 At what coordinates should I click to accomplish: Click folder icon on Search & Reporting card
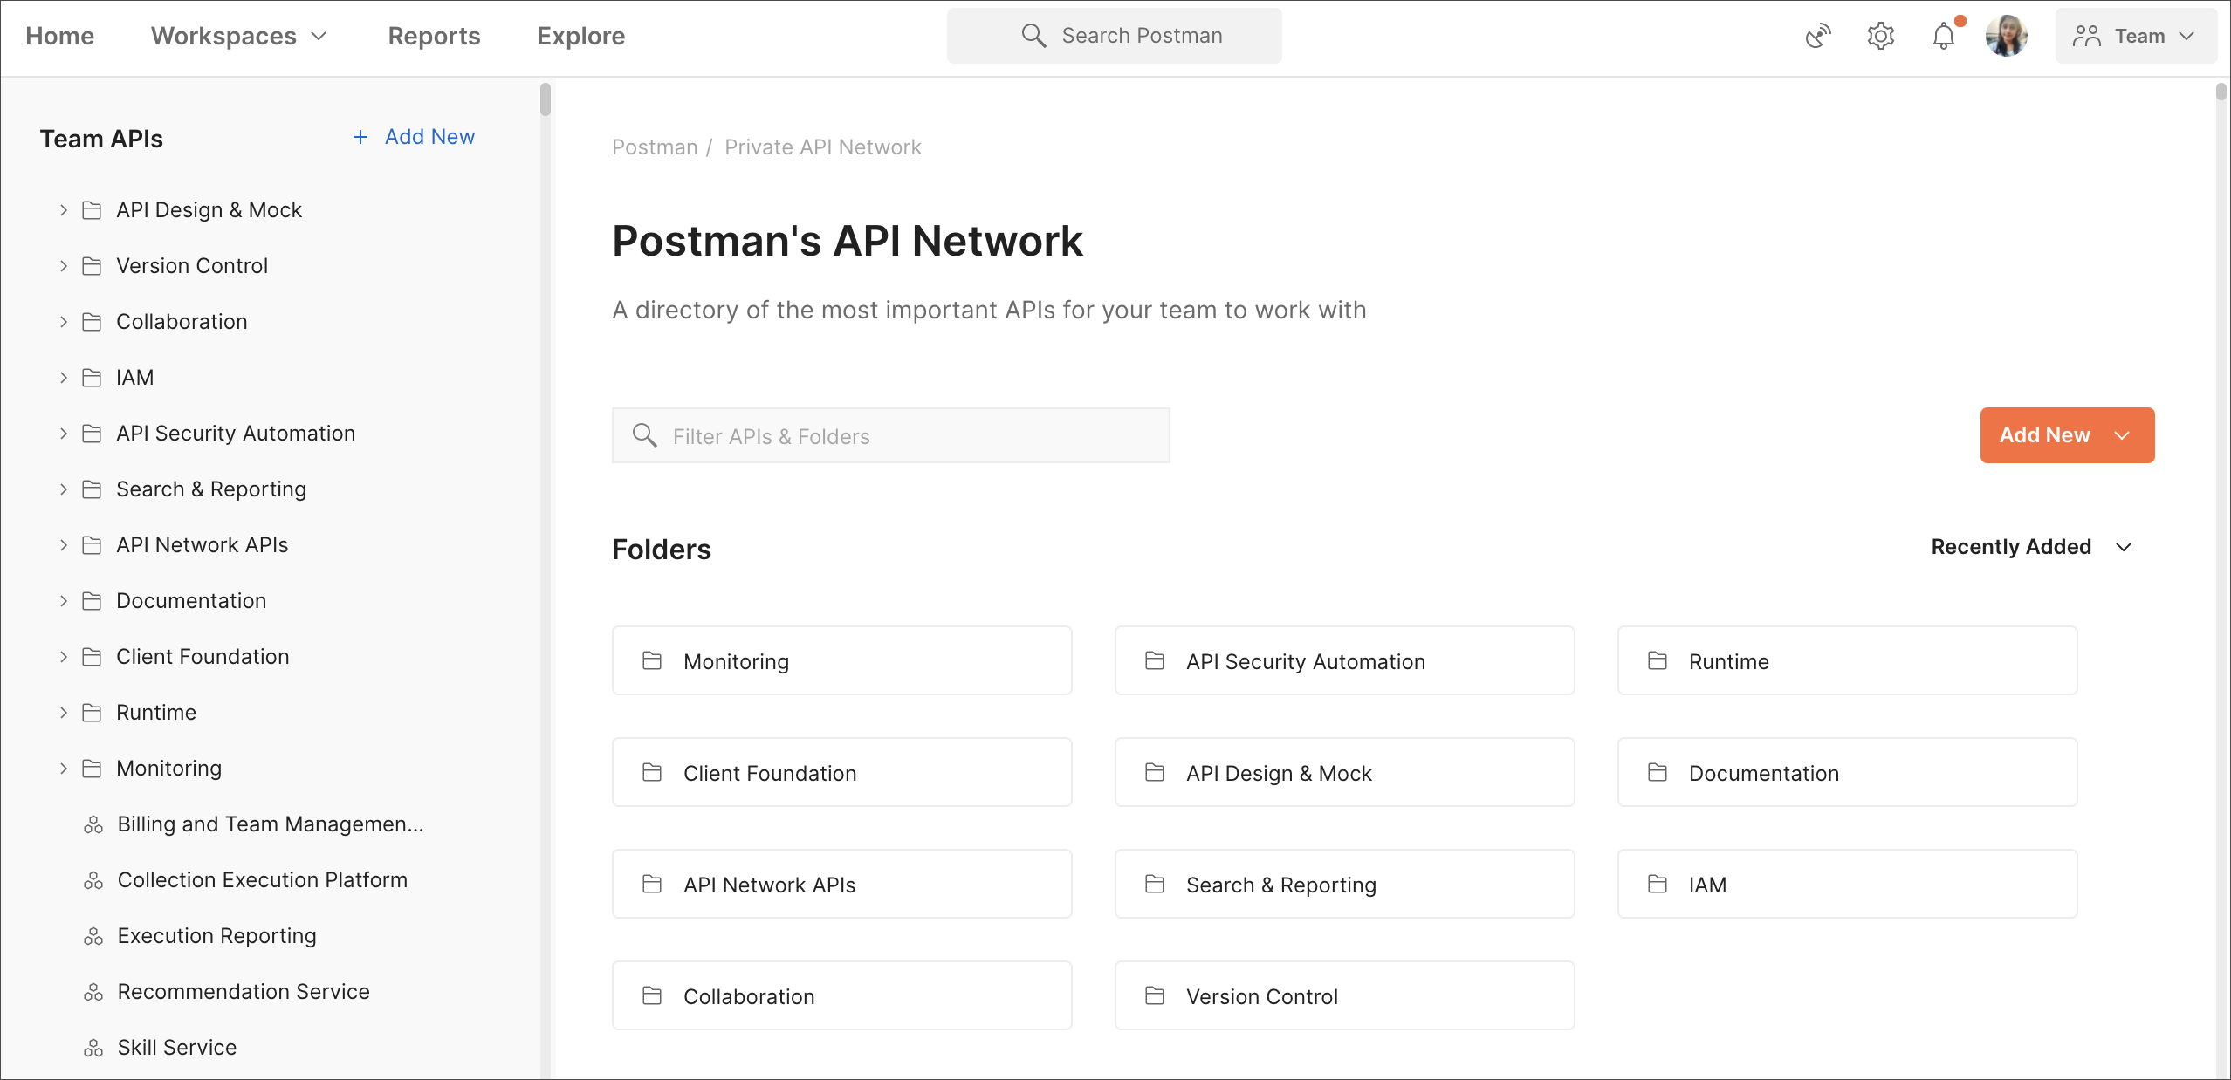(1155, 884)
